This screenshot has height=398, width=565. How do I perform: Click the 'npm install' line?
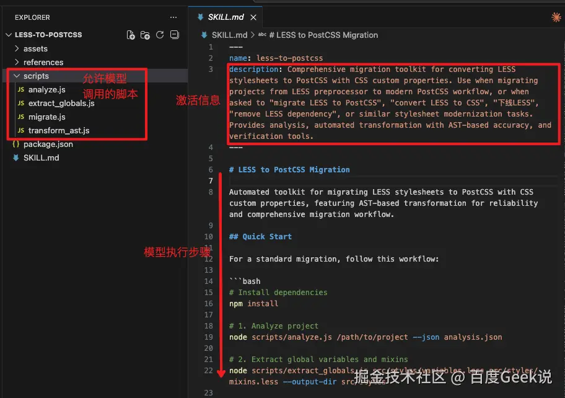253,304
